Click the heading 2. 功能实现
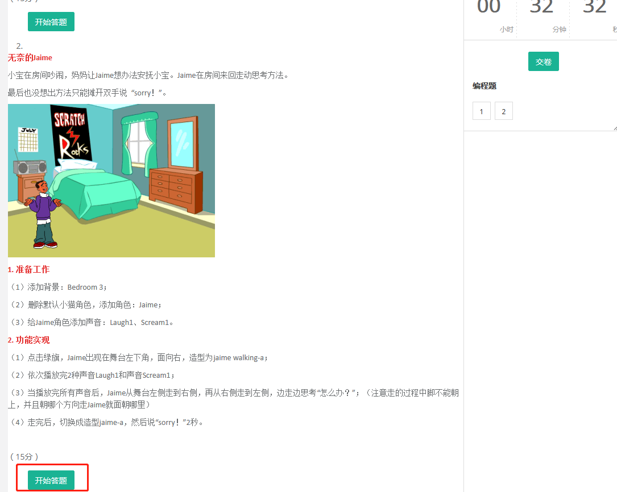Screen dimensions: 617x492 [x=29, y=340]
